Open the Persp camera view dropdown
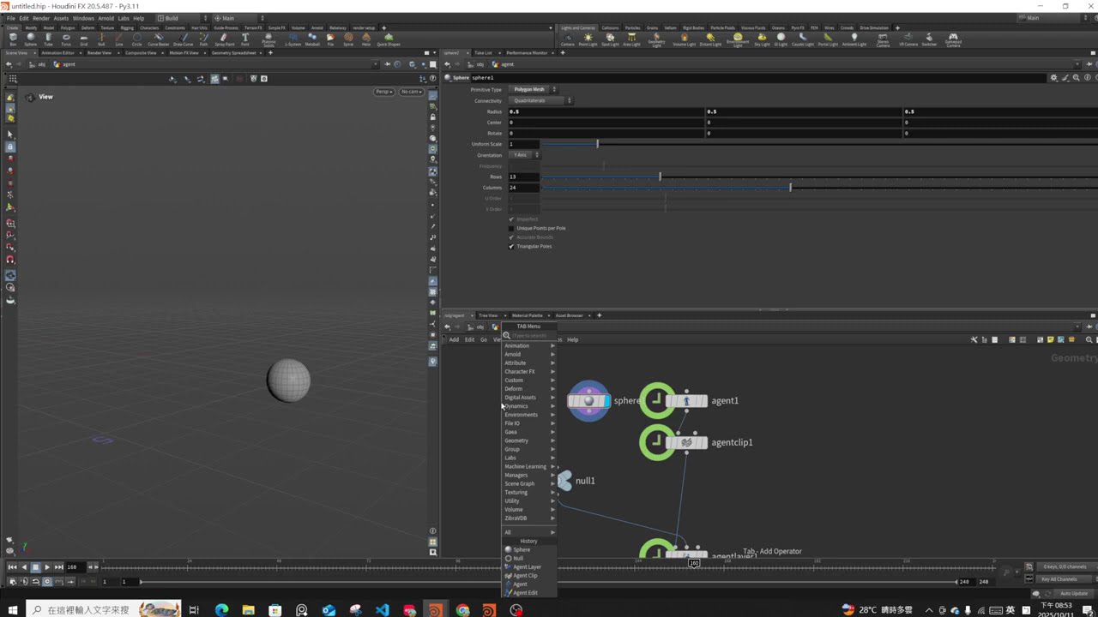1098x617 pixels. click(x=383, y=92)
